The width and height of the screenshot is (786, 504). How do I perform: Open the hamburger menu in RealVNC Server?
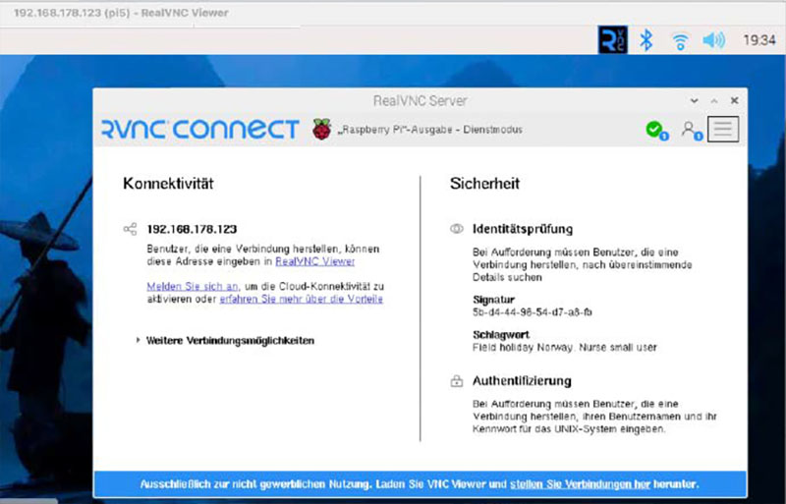[x=723, y=130]
